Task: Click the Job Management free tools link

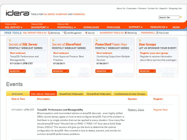Action: coord(74,33)
